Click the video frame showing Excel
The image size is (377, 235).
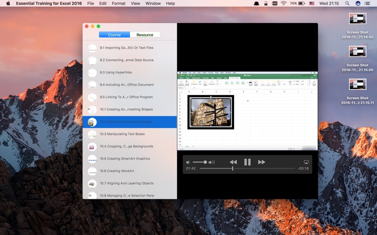click(247, 111)
